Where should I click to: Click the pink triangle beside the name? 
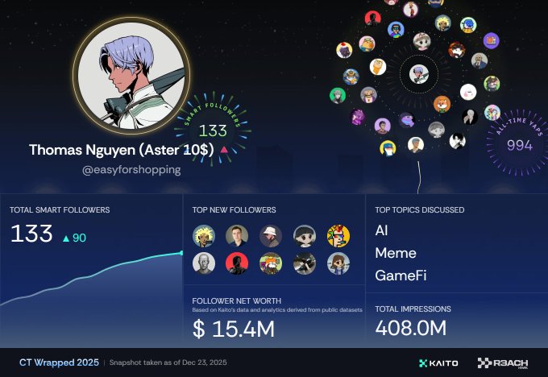click(224, 150)
